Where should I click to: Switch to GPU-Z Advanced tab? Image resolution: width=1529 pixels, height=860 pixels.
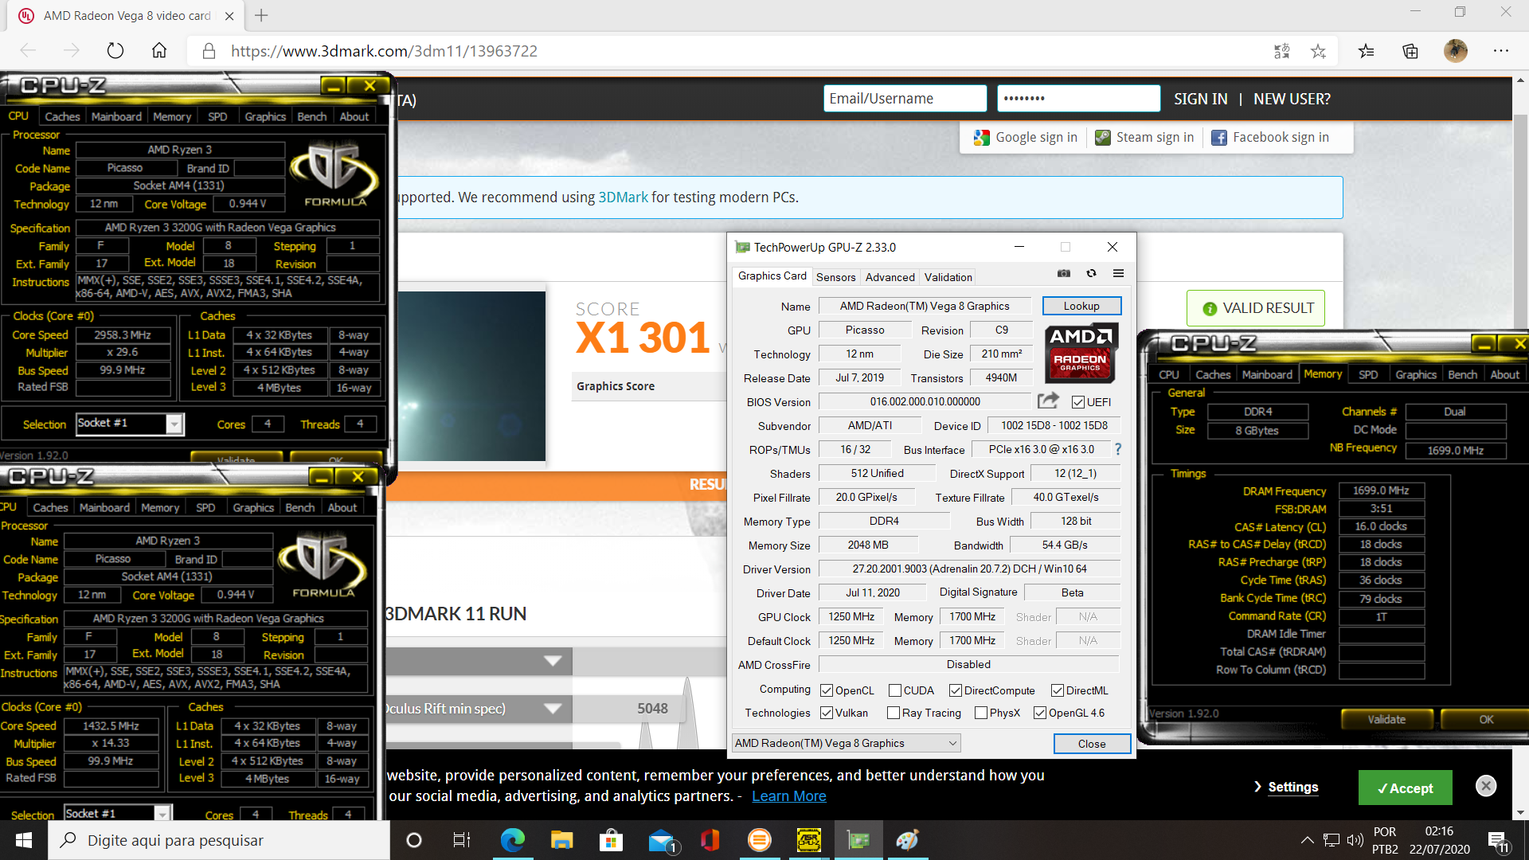tap(890, 277)
